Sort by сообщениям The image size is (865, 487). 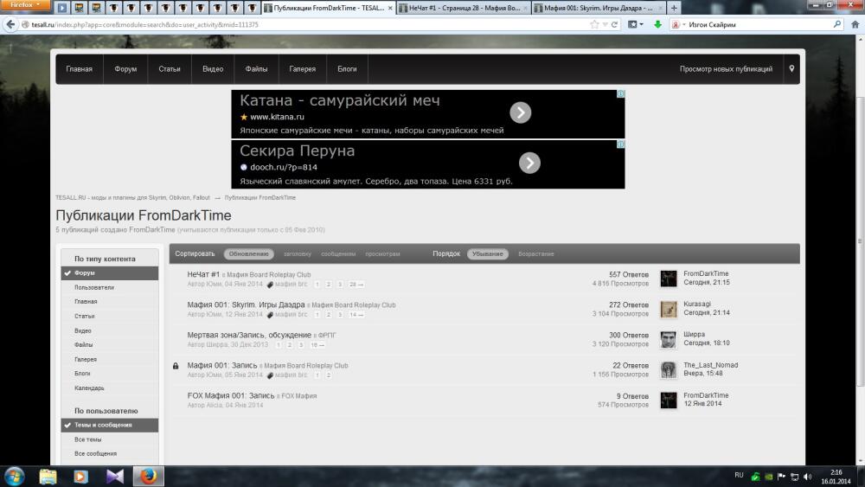tap(338, 253)
